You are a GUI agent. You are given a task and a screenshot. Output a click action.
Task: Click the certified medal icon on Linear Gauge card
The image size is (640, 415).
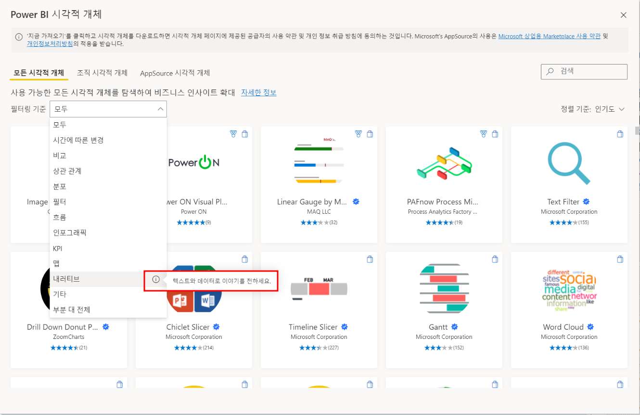pos(358,134)
